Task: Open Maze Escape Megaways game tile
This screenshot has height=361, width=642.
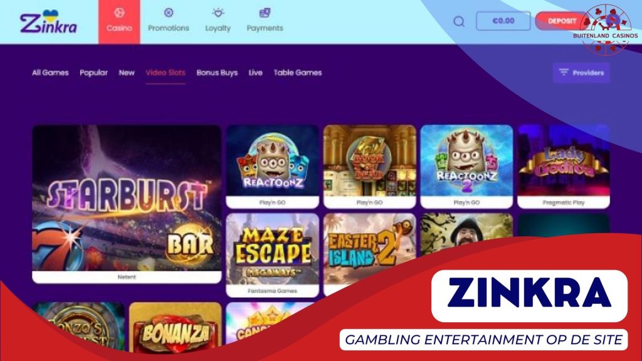Action: tap(272, 255)
